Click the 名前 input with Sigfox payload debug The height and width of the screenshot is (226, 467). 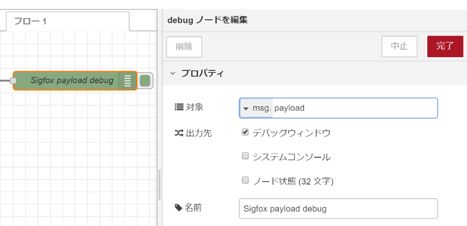pyautogui.click(x=339, y=209)
